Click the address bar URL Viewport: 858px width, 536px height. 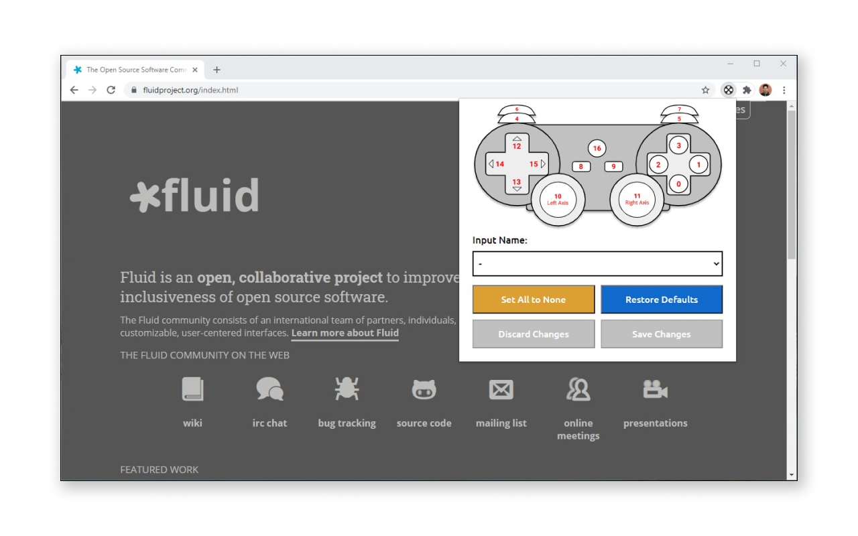(190, 90)
